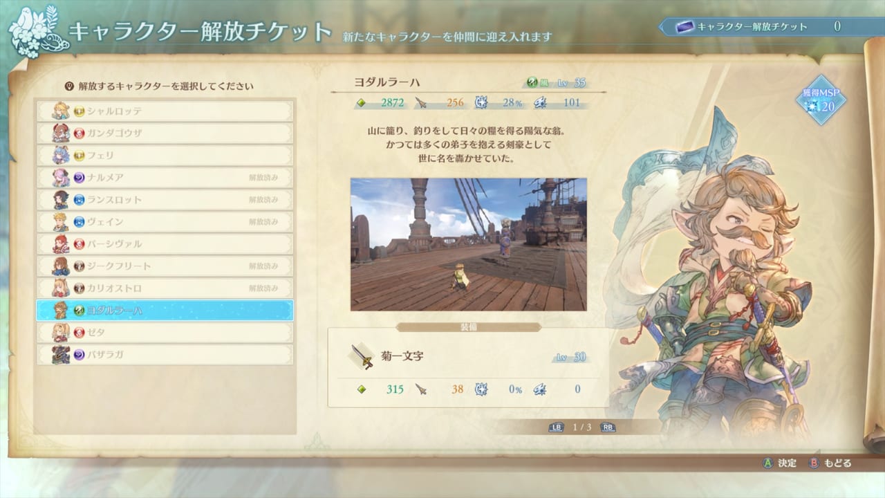The width and height of the screenshot is (885, 498).
Task: Click パーシヴァル's portrait icon
Action: coord(61,243)
